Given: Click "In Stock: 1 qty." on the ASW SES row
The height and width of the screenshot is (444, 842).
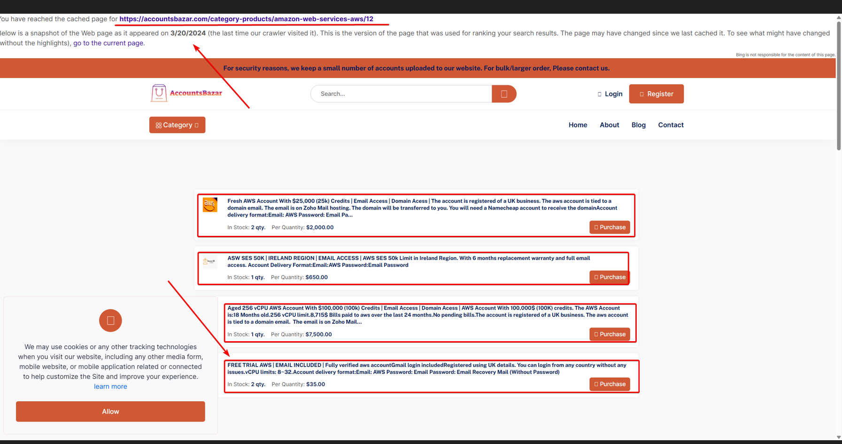Looking at the screenshot, I should [x=246, y=277].
